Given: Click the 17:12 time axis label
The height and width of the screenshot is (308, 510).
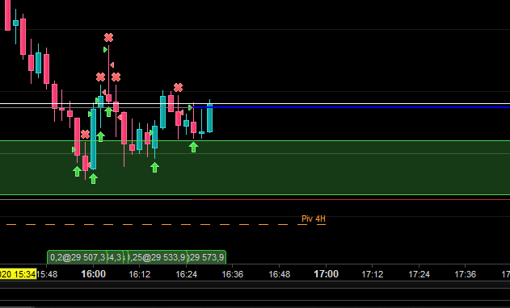Looking at the screenshot, I should tap(373, 275).
